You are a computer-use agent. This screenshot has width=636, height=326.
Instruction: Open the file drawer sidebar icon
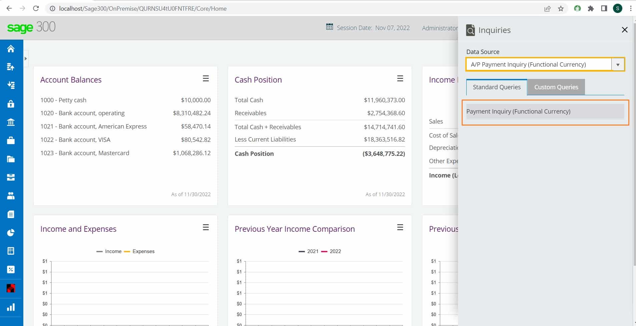(x=11, y=177)
